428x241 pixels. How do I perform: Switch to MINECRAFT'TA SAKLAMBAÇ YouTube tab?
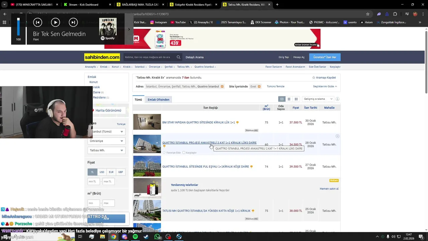[x=34, y=5]
